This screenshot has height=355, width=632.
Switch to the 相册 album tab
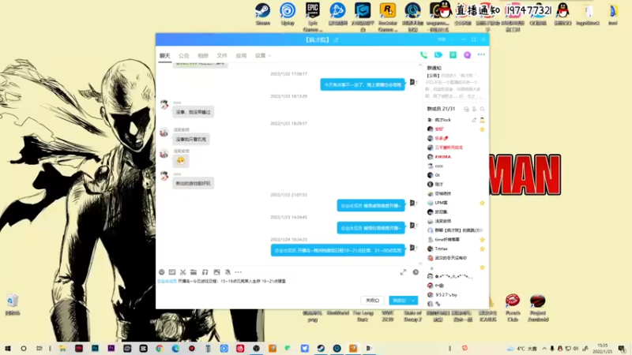pos(203,55)
